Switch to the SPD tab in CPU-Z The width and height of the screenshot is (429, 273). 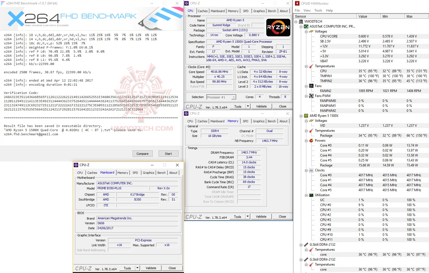[245, 11]
